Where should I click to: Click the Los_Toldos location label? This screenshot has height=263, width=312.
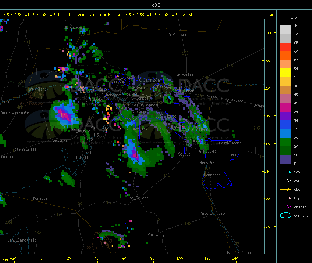138,198
